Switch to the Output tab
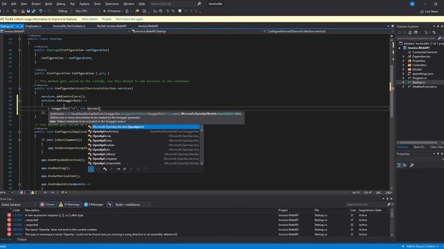The image size is (444, 249). pos(22,239)
